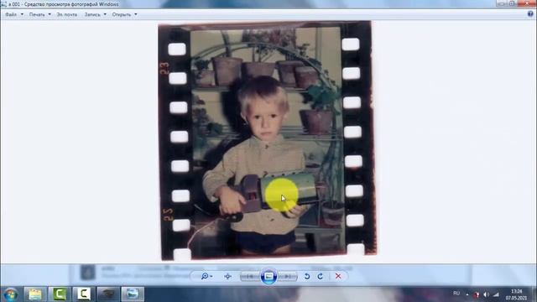Open the volume speaker tray icon

[x=486, y=294]
